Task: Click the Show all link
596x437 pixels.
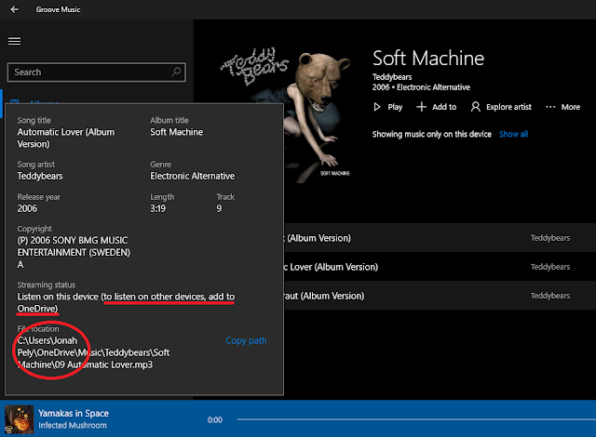Action: [513, 134]
